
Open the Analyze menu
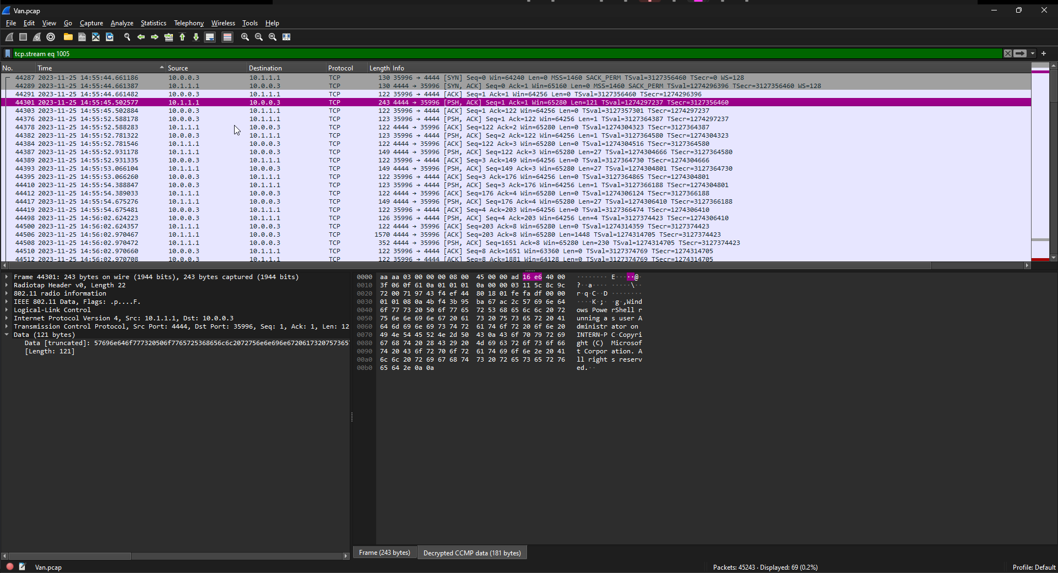coord(122,23)
